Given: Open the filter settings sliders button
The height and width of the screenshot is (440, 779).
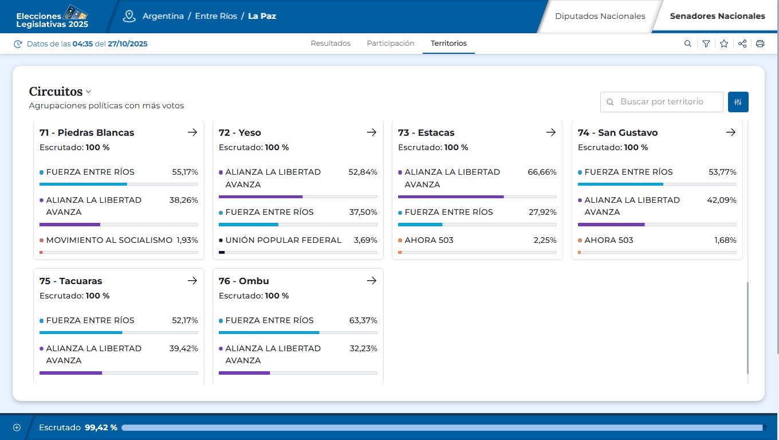Looking at the screenshot, I should [x=738, y=102].
